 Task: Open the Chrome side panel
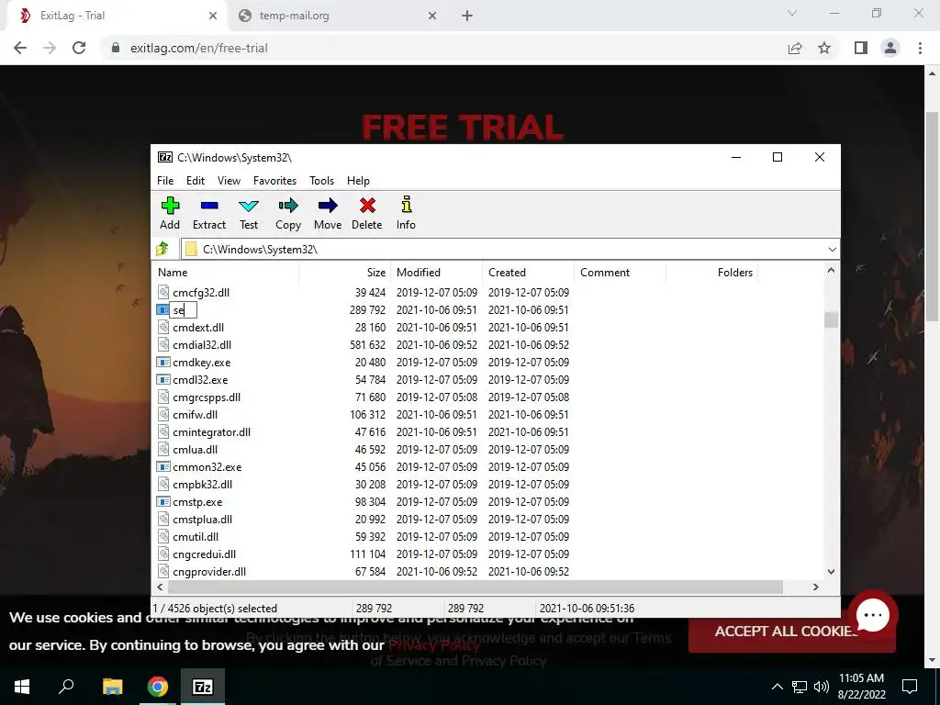tap(861, 48)
